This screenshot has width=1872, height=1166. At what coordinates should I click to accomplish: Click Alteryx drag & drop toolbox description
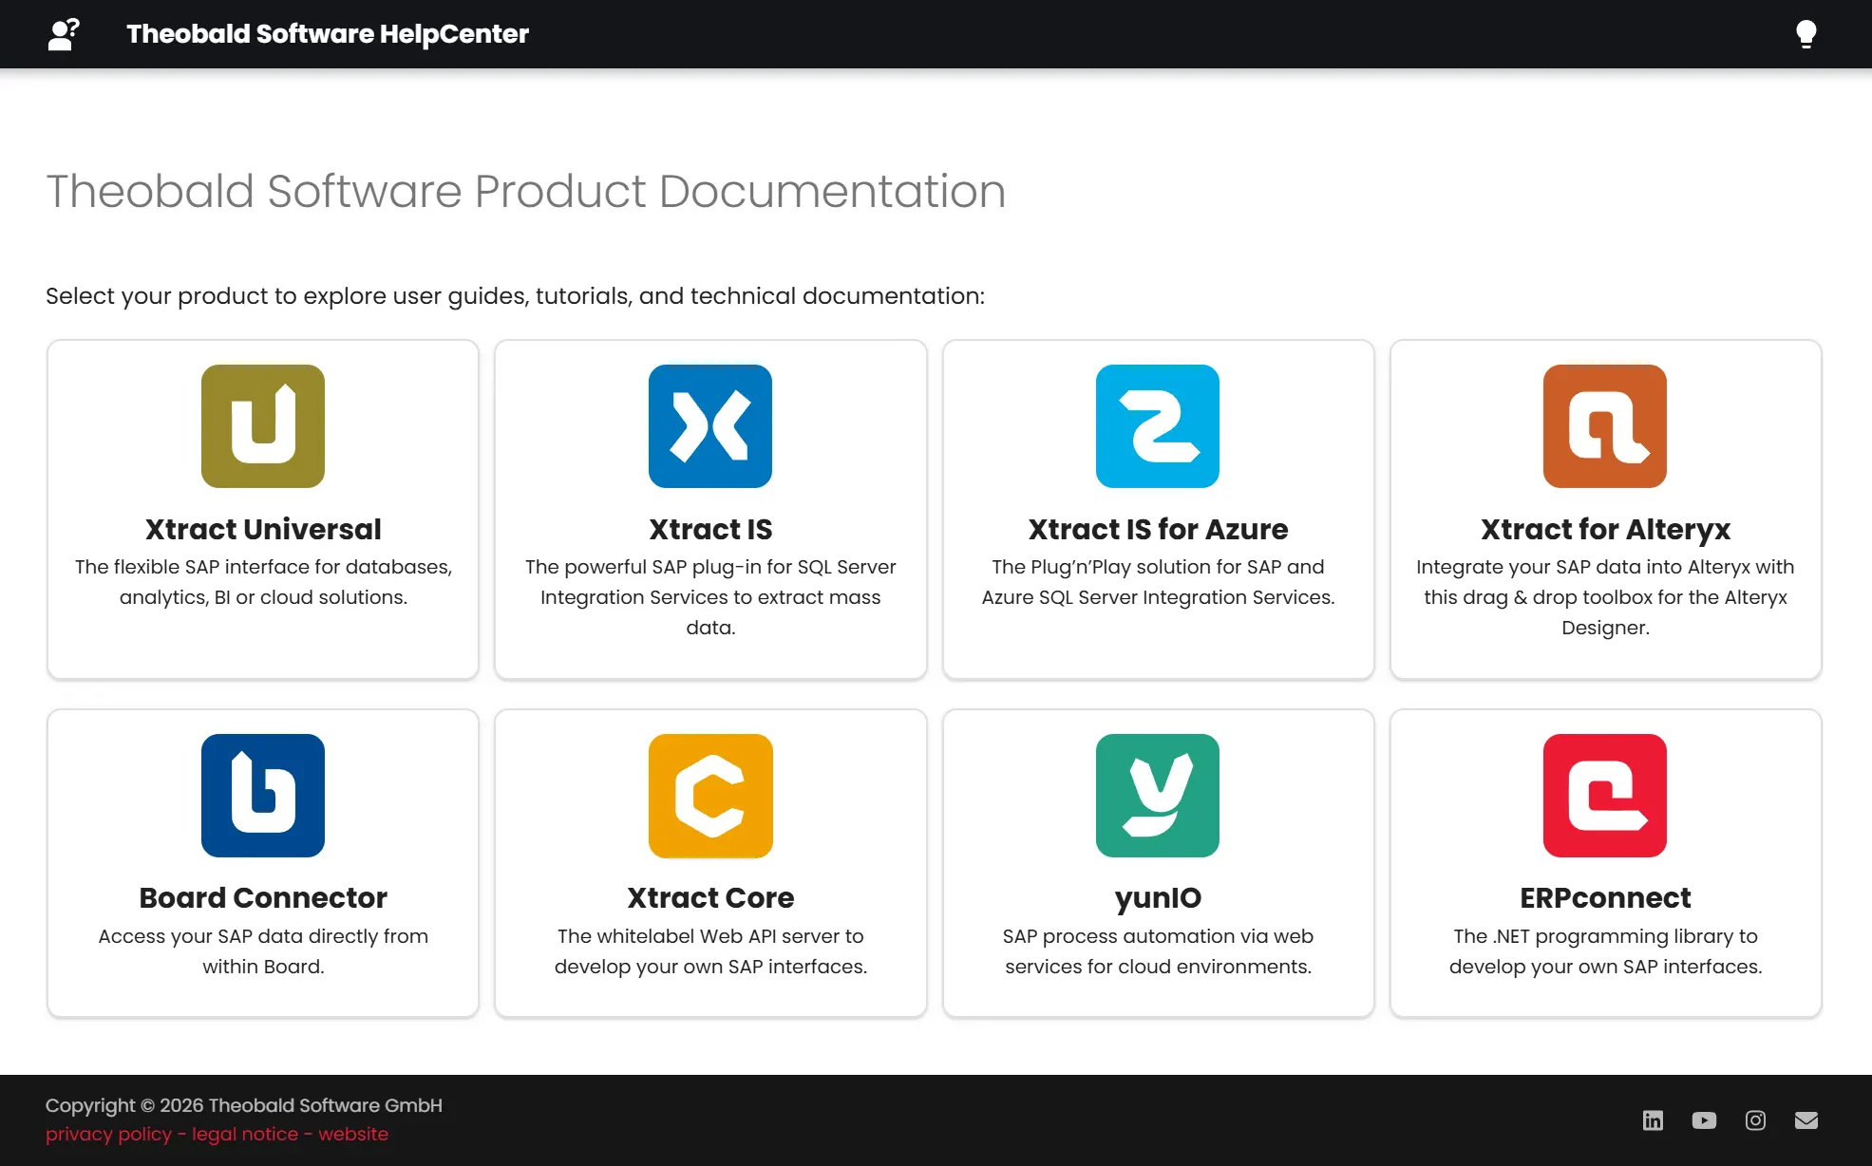pyautogui.click(x=1605, y=597)
